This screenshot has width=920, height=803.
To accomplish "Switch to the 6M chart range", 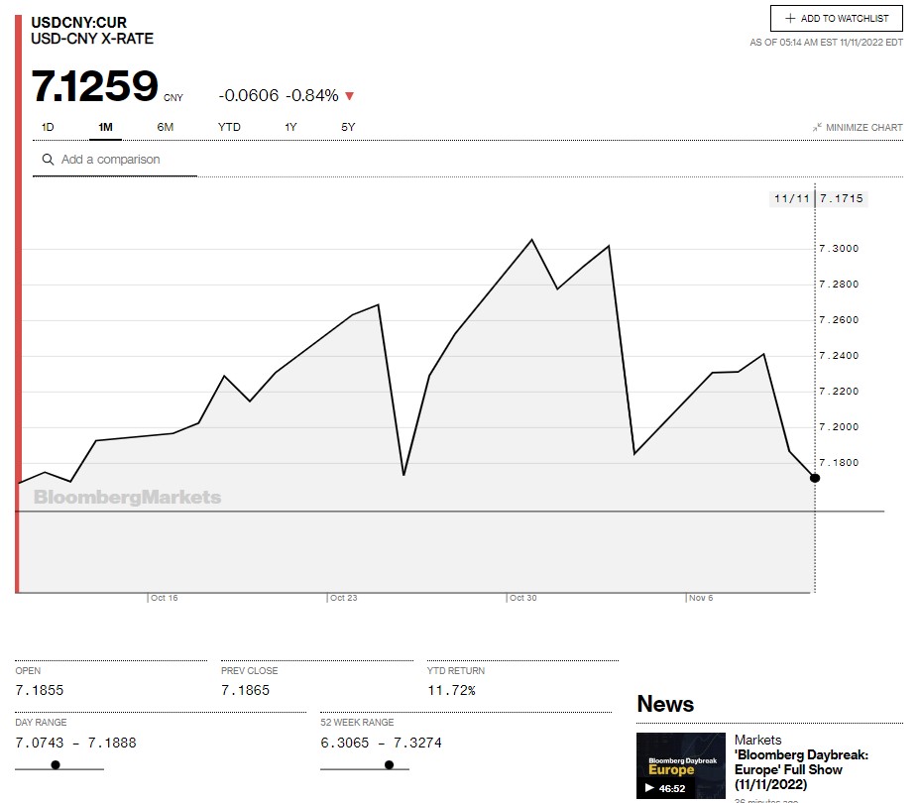I will coord(165,127).
